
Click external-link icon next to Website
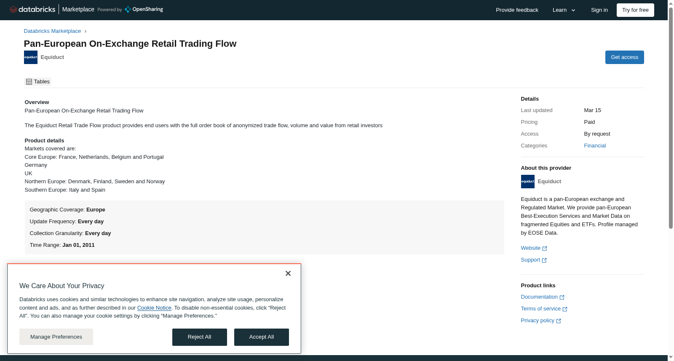[545, 249]
